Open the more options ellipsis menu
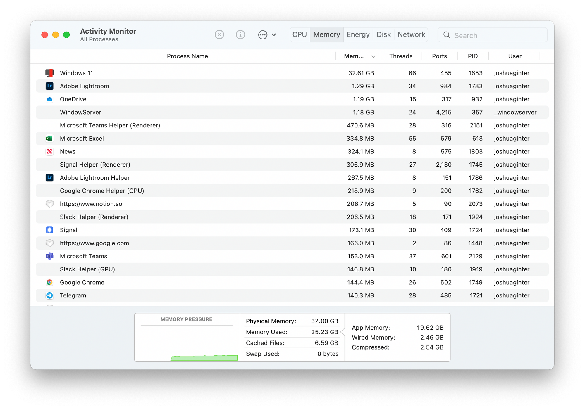The image size is (585, 410). point(267,35)
